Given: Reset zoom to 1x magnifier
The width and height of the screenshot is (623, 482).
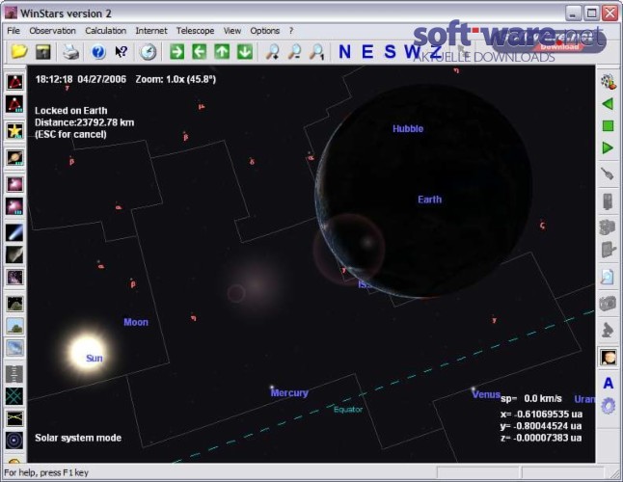Looking at the screenshot, I should click(x=317, y=52).
